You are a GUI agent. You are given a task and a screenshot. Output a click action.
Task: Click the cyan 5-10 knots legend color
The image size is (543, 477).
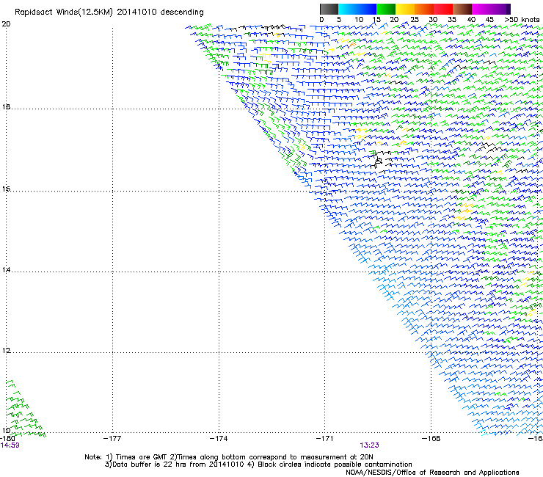point(348,9)
